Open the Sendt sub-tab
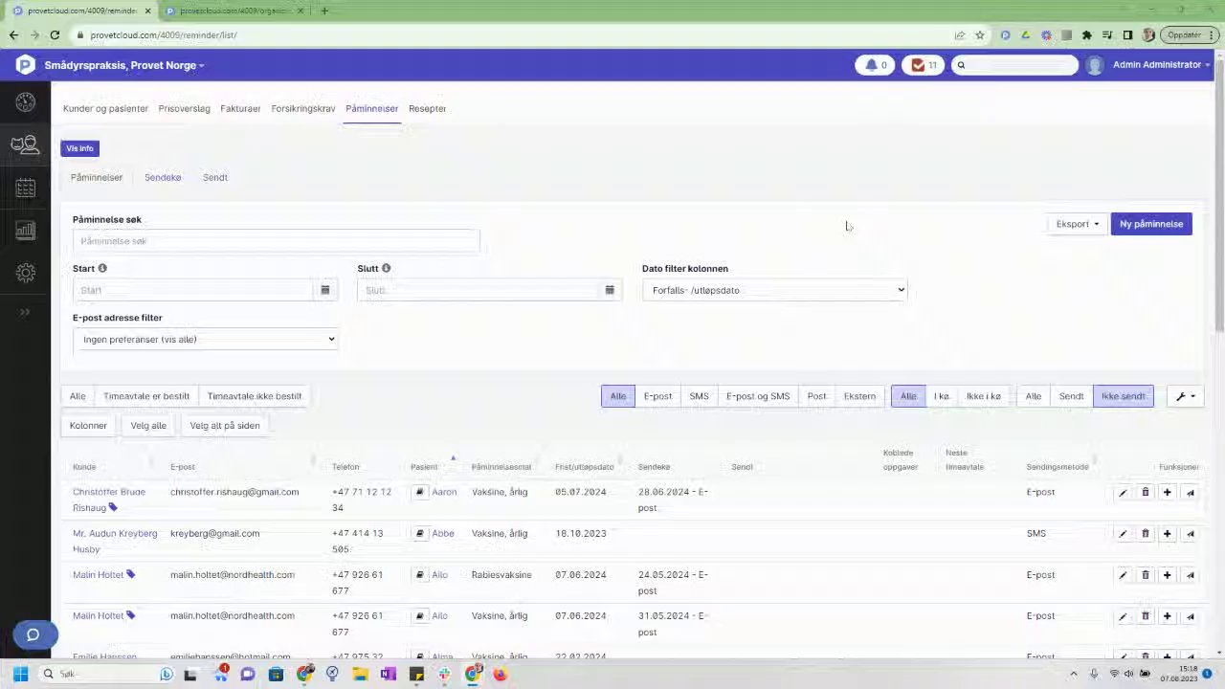This screenshot has width=1225, height=689. [214, 177]
